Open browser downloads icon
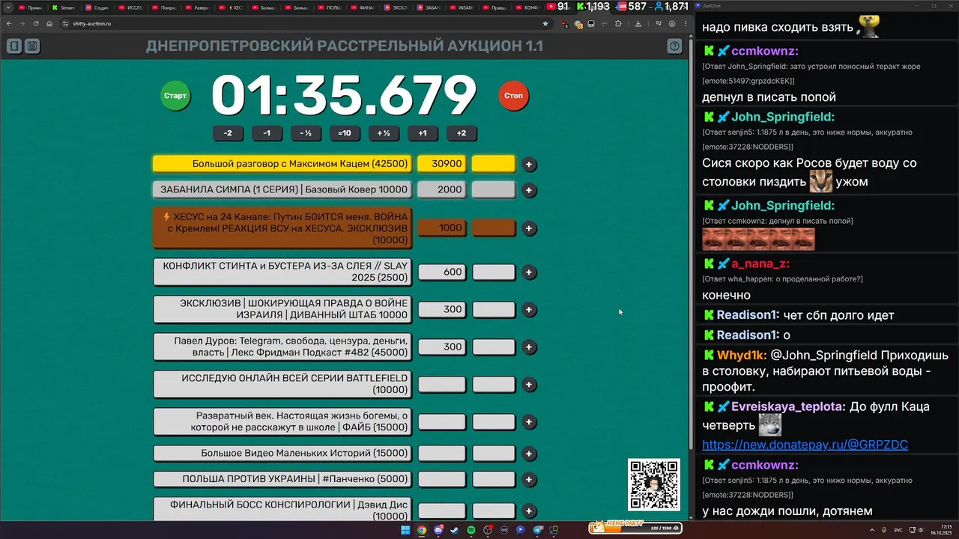Screen dimensions: 959x539 point(638,24)
